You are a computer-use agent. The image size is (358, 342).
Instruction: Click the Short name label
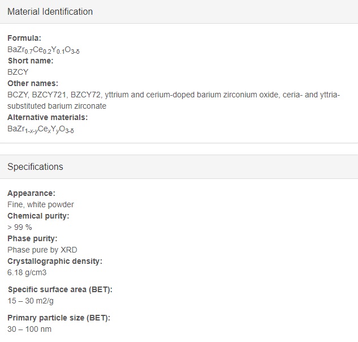tap(31, 61)
